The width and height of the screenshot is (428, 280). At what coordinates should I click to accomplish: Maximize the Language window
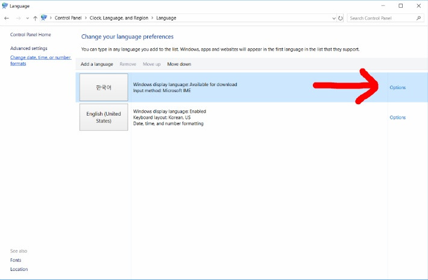400,6
